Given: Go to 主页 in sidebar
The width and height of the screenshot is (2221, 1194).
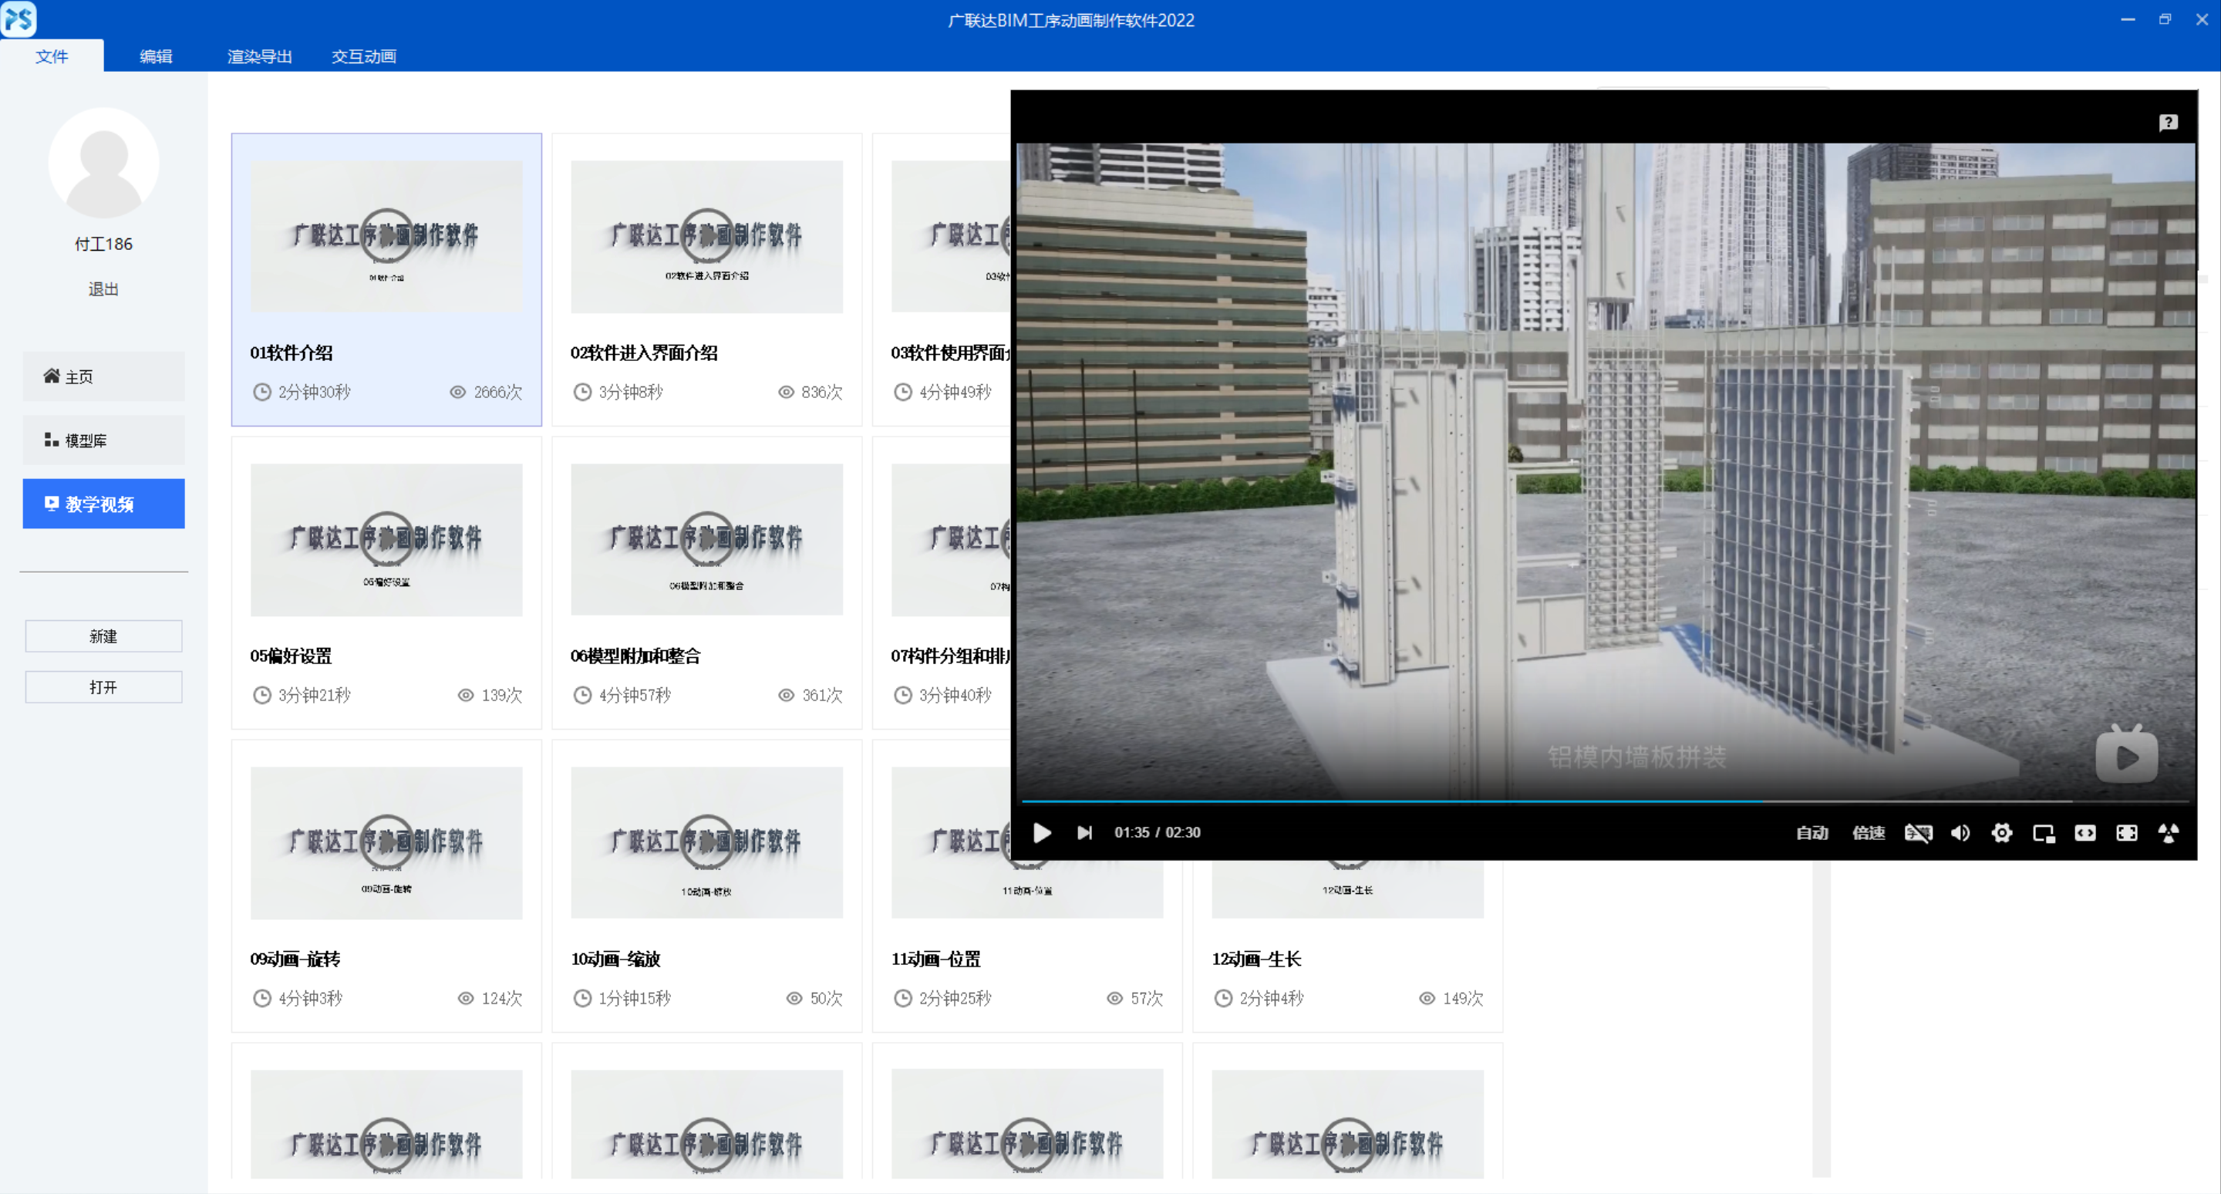Looking at the screenshot, I should click(103, 376).
